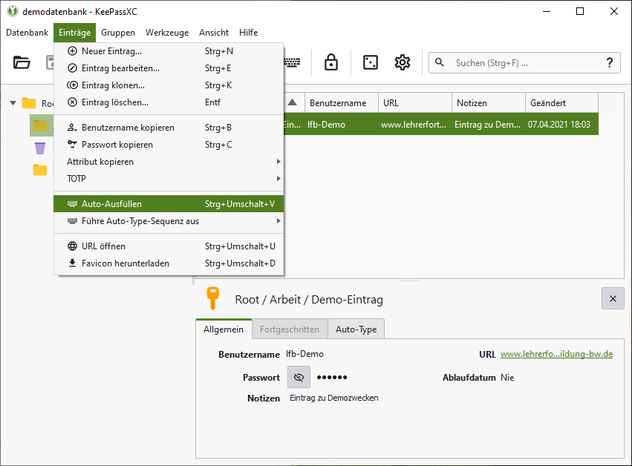Open the password generator dice icon
This screenshot has width=632, height=466.
[370, 63]
